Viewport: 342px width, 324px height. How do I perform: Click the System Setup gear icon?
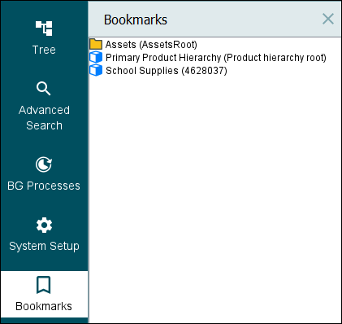[44, 225]
